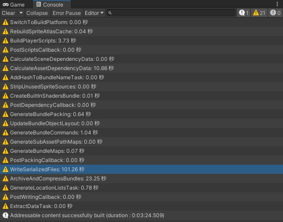Select log entry 'GenerateBundleMaps: 0.07 秒'
Viewport: 283px width, 222px height.
[x=141, y=151]
